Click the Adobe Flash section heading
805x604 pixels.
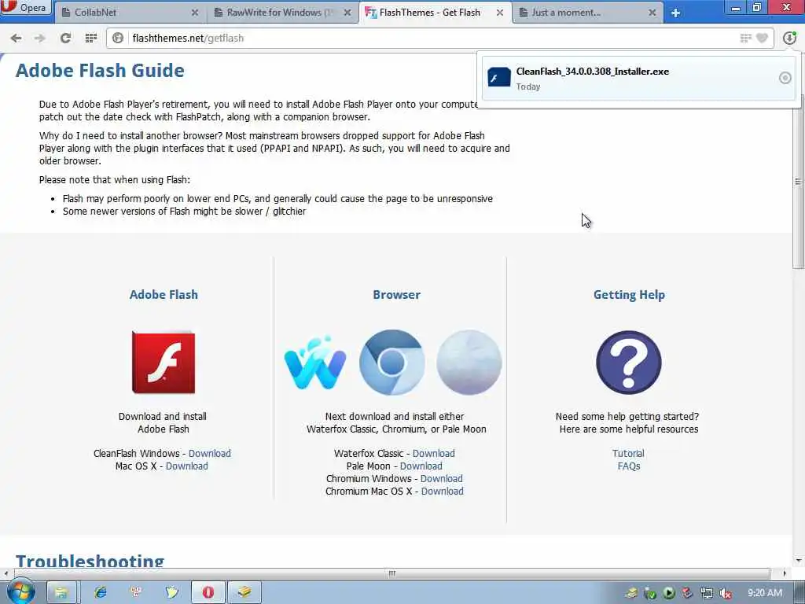[x=164, y=295]
